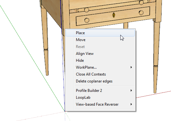
Task: Click the axes origin point
Action: click(x=65, y=111)
